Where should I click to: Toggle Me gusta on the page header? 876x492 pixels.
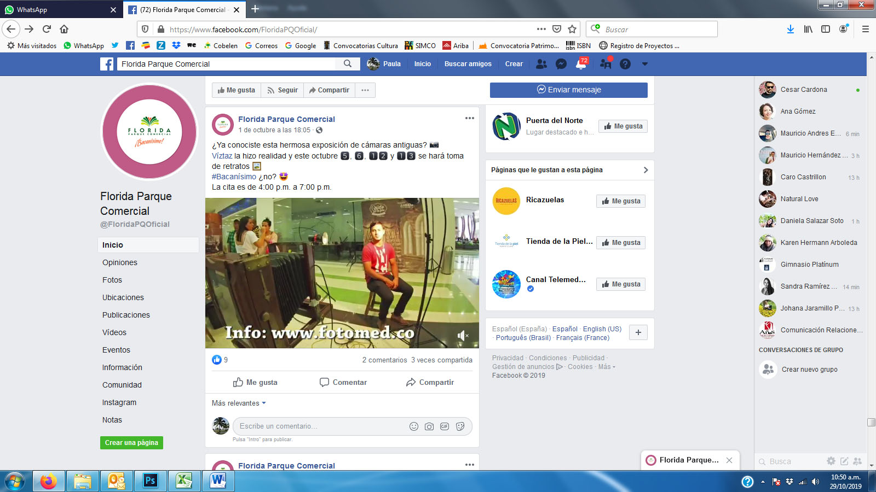[x=237, y=90]
